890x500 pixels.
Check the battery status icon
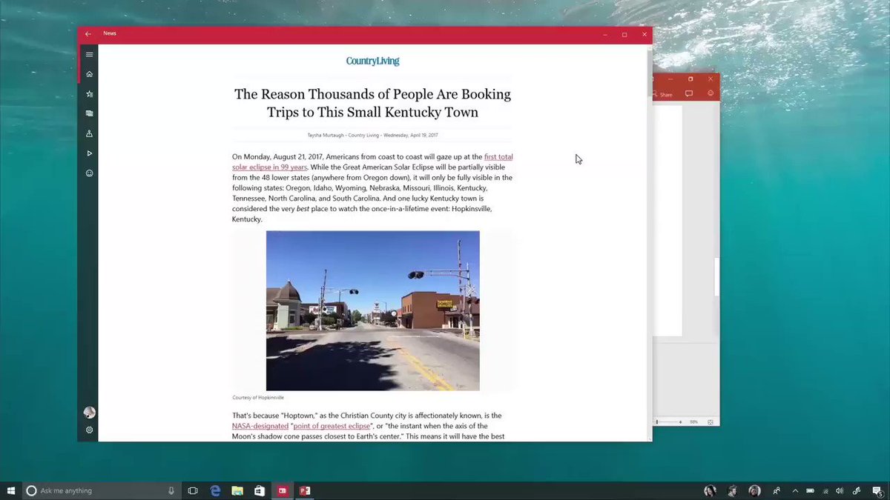point(810,490)
